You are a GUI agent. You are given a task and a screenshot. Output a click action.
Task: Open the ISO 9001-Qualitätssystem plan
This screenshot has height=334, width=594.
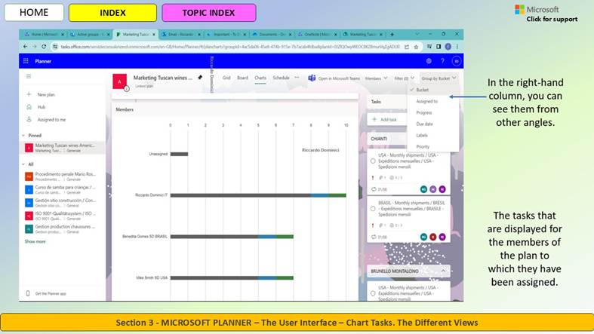coord(63,216)
